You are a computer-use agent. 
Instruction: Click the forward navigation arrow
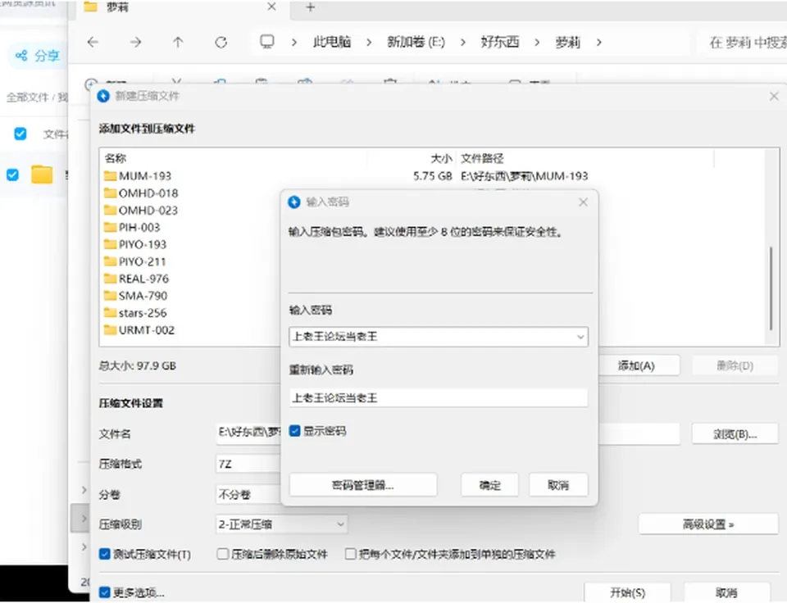pyautogui.click(x=135, y=43)
